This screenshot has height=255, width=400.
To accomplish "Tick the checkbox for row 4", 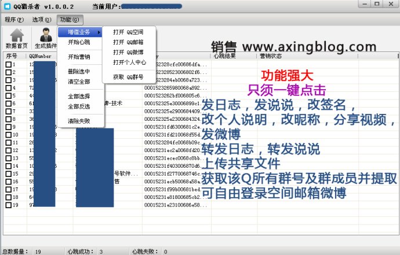I will point(9,88).
